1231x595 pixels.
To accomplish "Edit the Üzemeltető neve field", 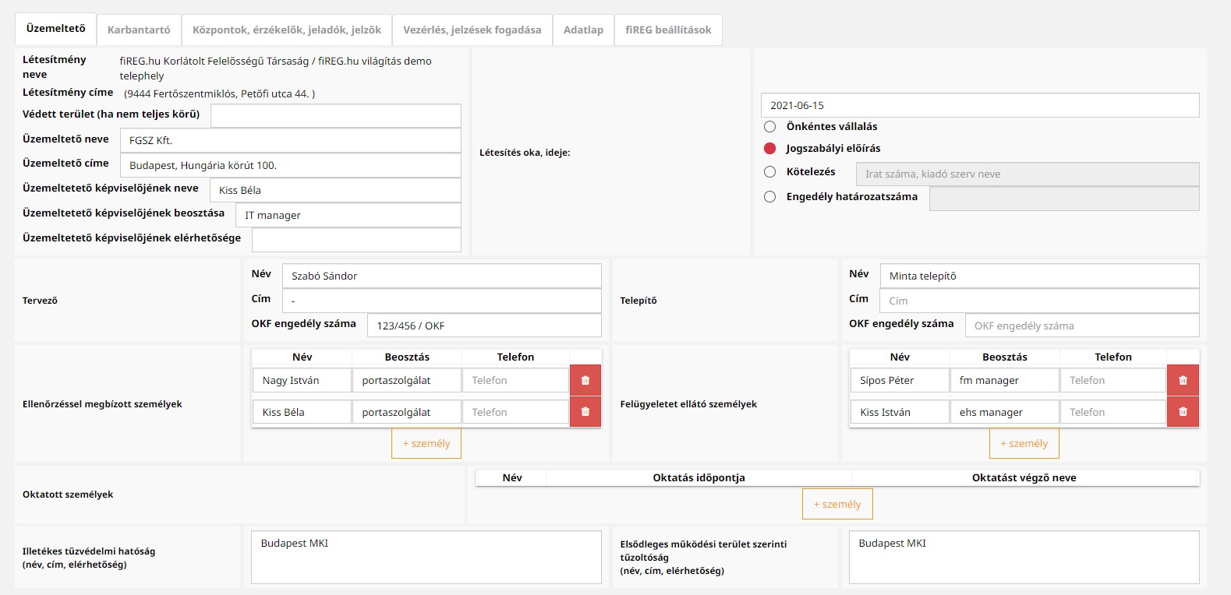I will [291, 141].
